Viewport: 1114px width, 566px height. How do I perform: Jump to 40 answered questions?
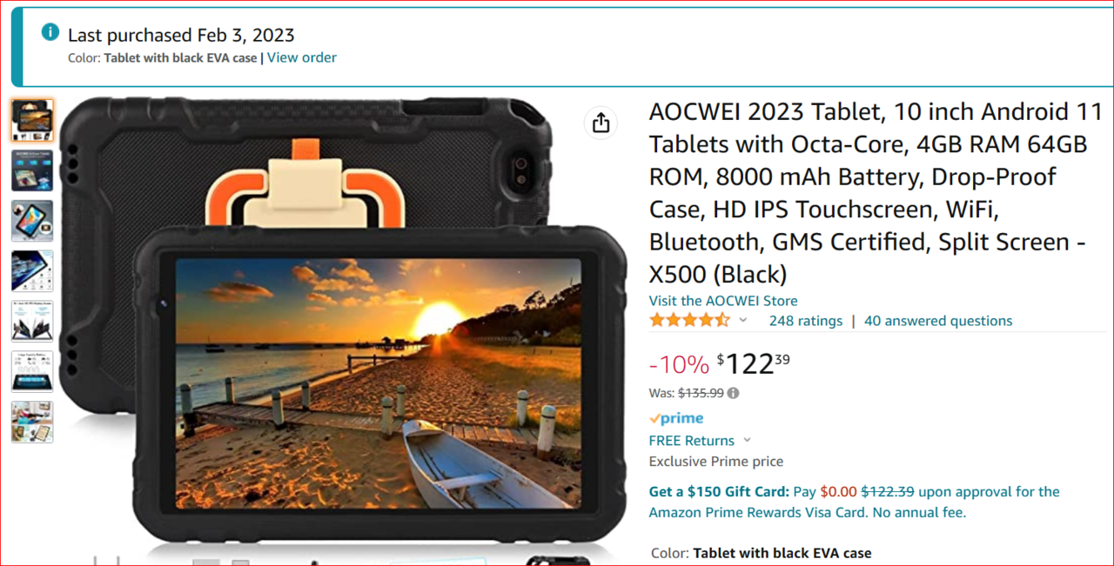pyautogui.click(x=938, y=321)
